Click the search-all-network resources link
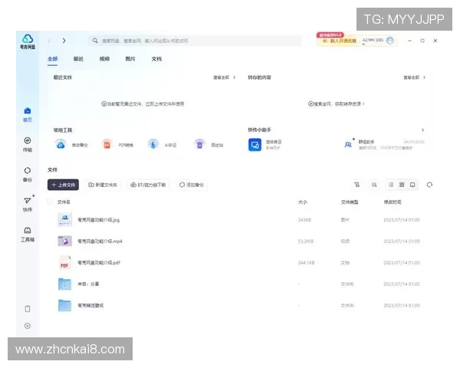 click(x=337, y=104)
